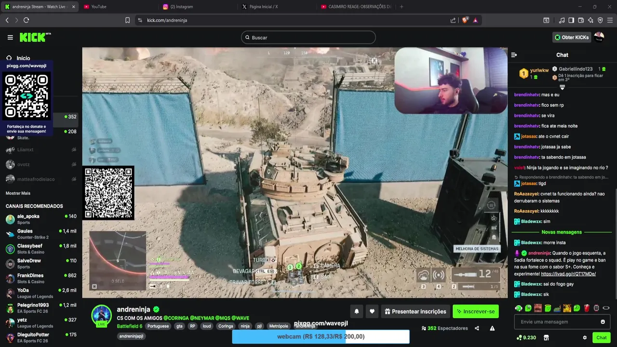617x347 pixels.
Task: Insert the red cup emote
Action: point(587,308)
